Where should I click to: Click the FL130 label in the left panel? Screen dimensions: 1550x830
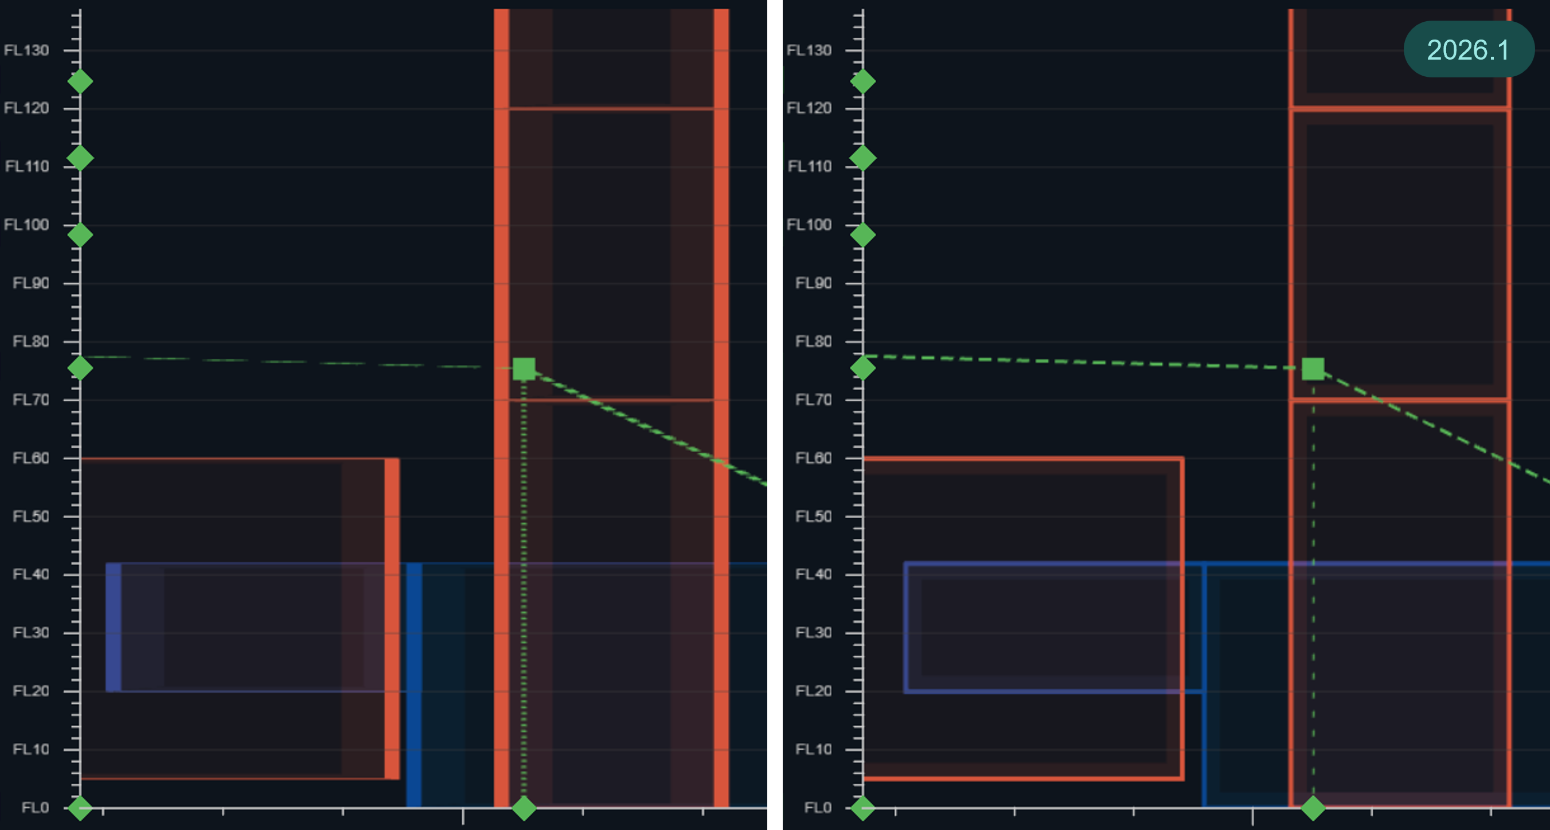pyautogui.click(x=26, y=50)
